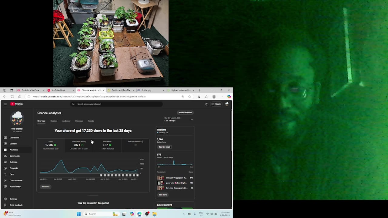
Task: Click the Search across your channel field
Action: click(116, 104)
